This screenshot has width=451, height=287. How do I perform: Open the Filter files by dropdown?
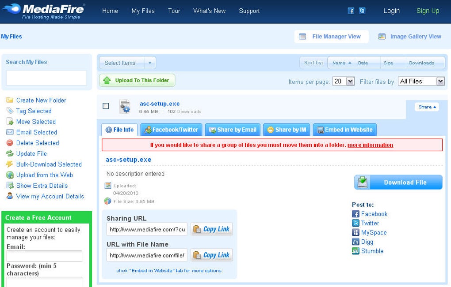tap(421, 82)
